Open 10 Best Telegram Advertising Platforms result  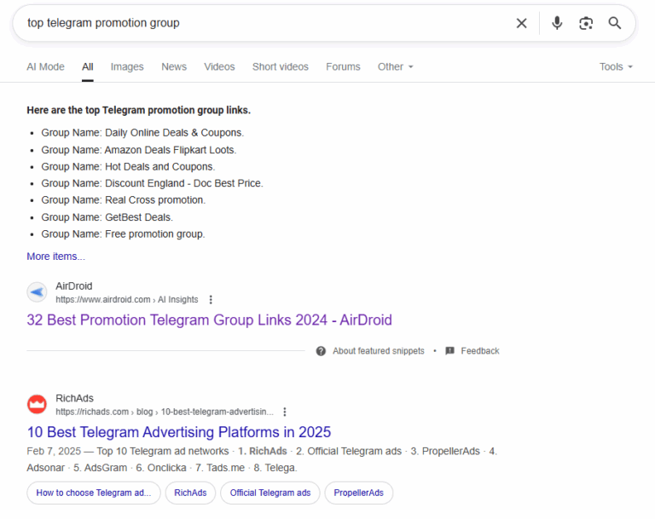tap(179, 432)
